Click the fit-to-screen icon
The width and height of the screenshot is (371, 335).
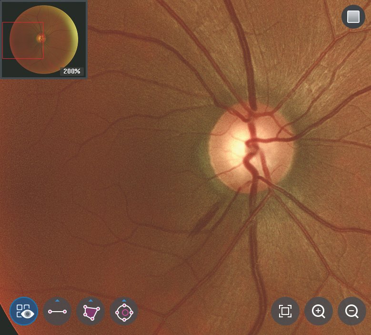click(x=285, y=312)
